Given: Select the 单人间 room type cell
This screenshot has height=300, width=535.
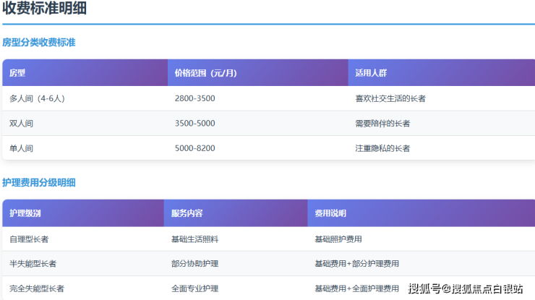Looking at the screenshot, I should [x=22, y=148].
